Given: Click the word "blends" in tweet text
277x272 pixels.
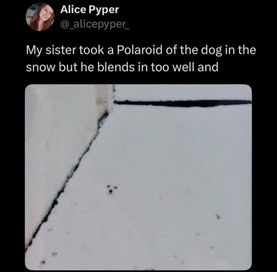Looking at the screenshot, I should coord(116,67).
